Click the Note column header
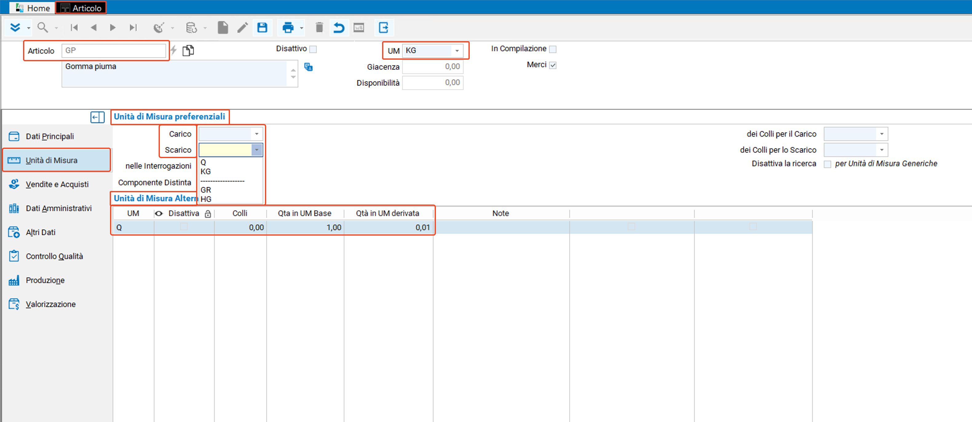This screenshot has height=422, width=972. [500, 214]
